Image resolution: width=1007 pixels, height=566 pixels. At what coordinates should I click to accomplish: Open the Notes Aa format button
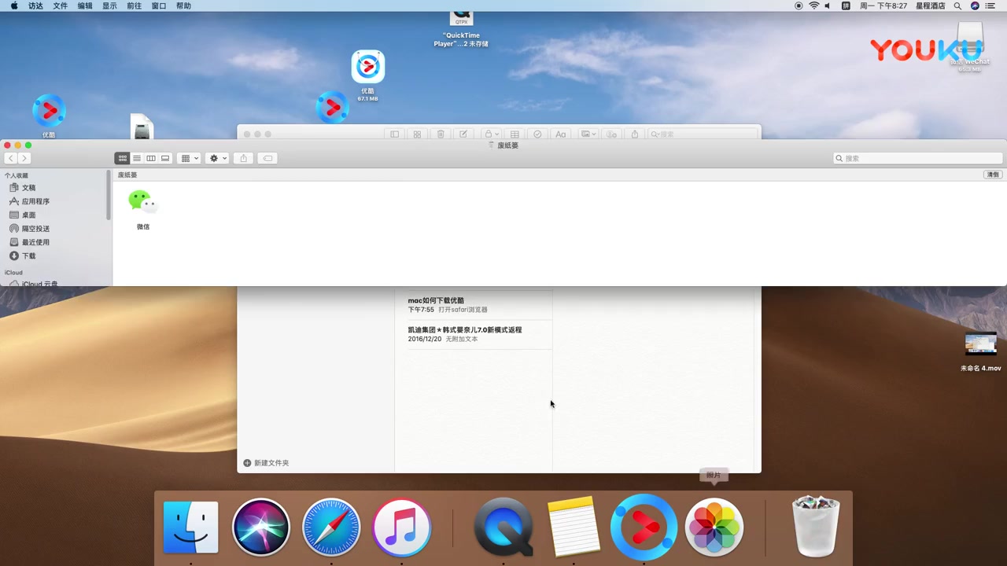point(560,134)
